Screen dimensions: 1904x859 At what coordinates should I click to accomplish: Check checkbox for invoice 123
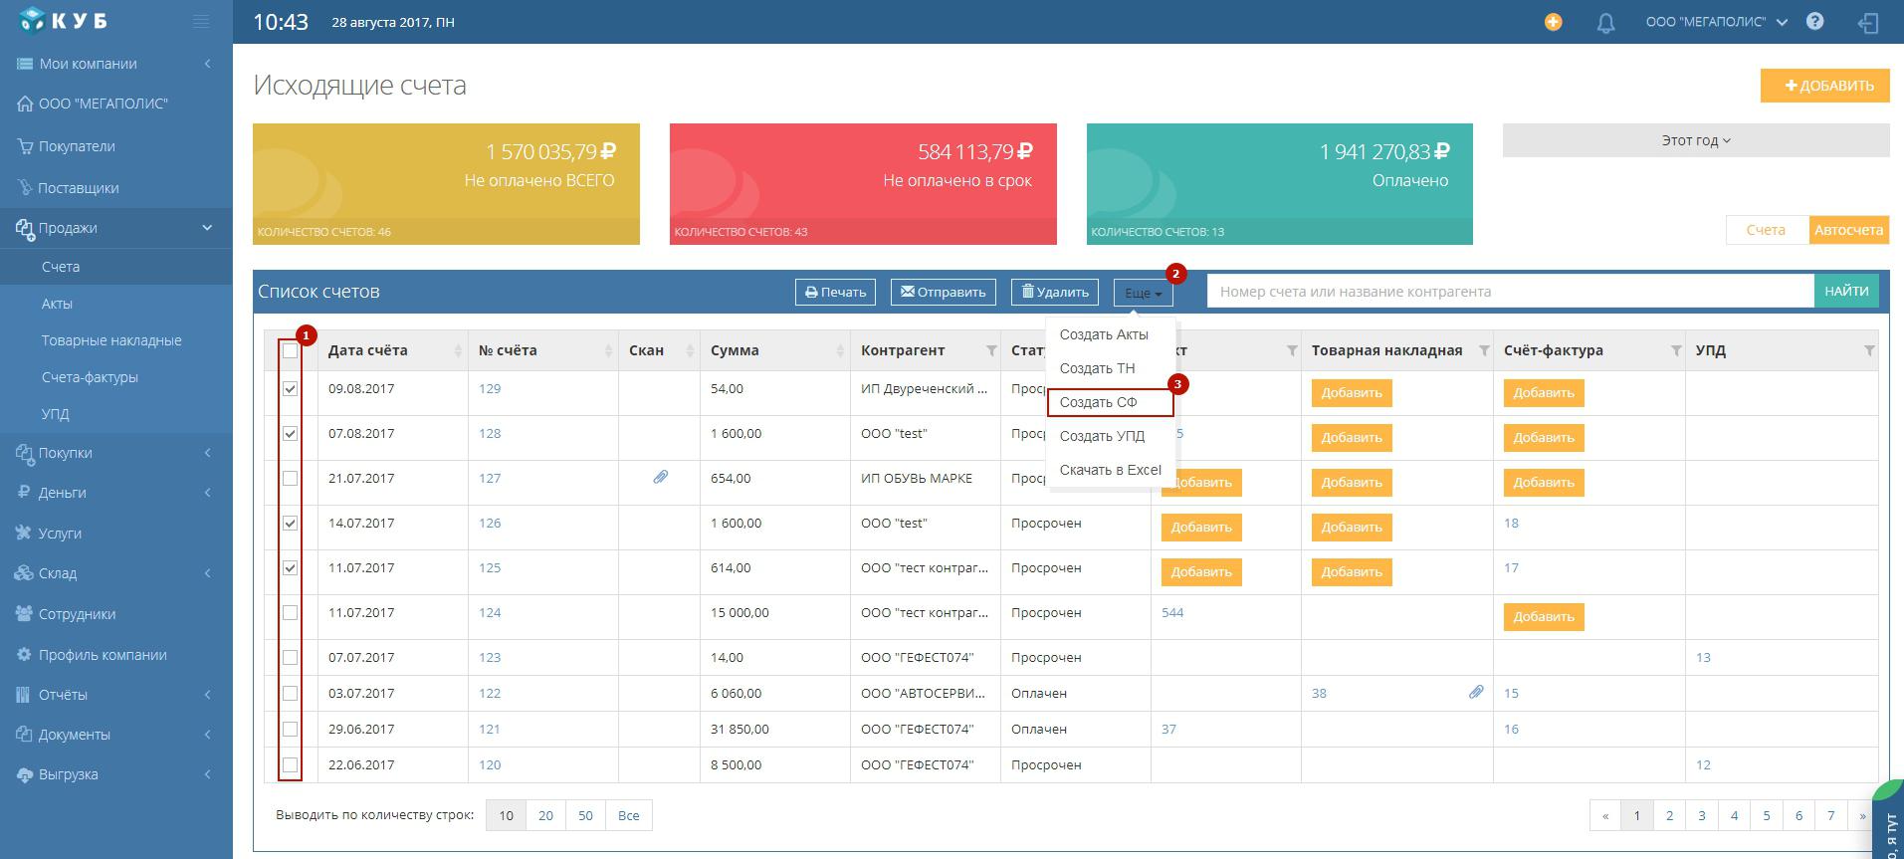click(x=290, y=657)
